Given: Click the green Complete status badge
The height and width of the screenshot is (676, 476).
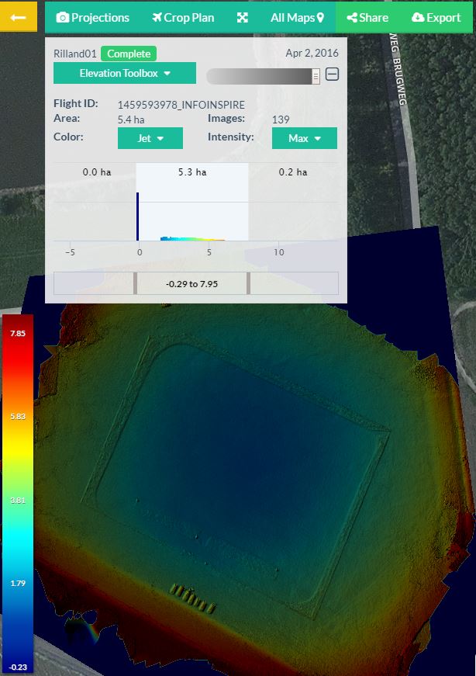Looking at the screenshot, I should [x=128, y=54].
